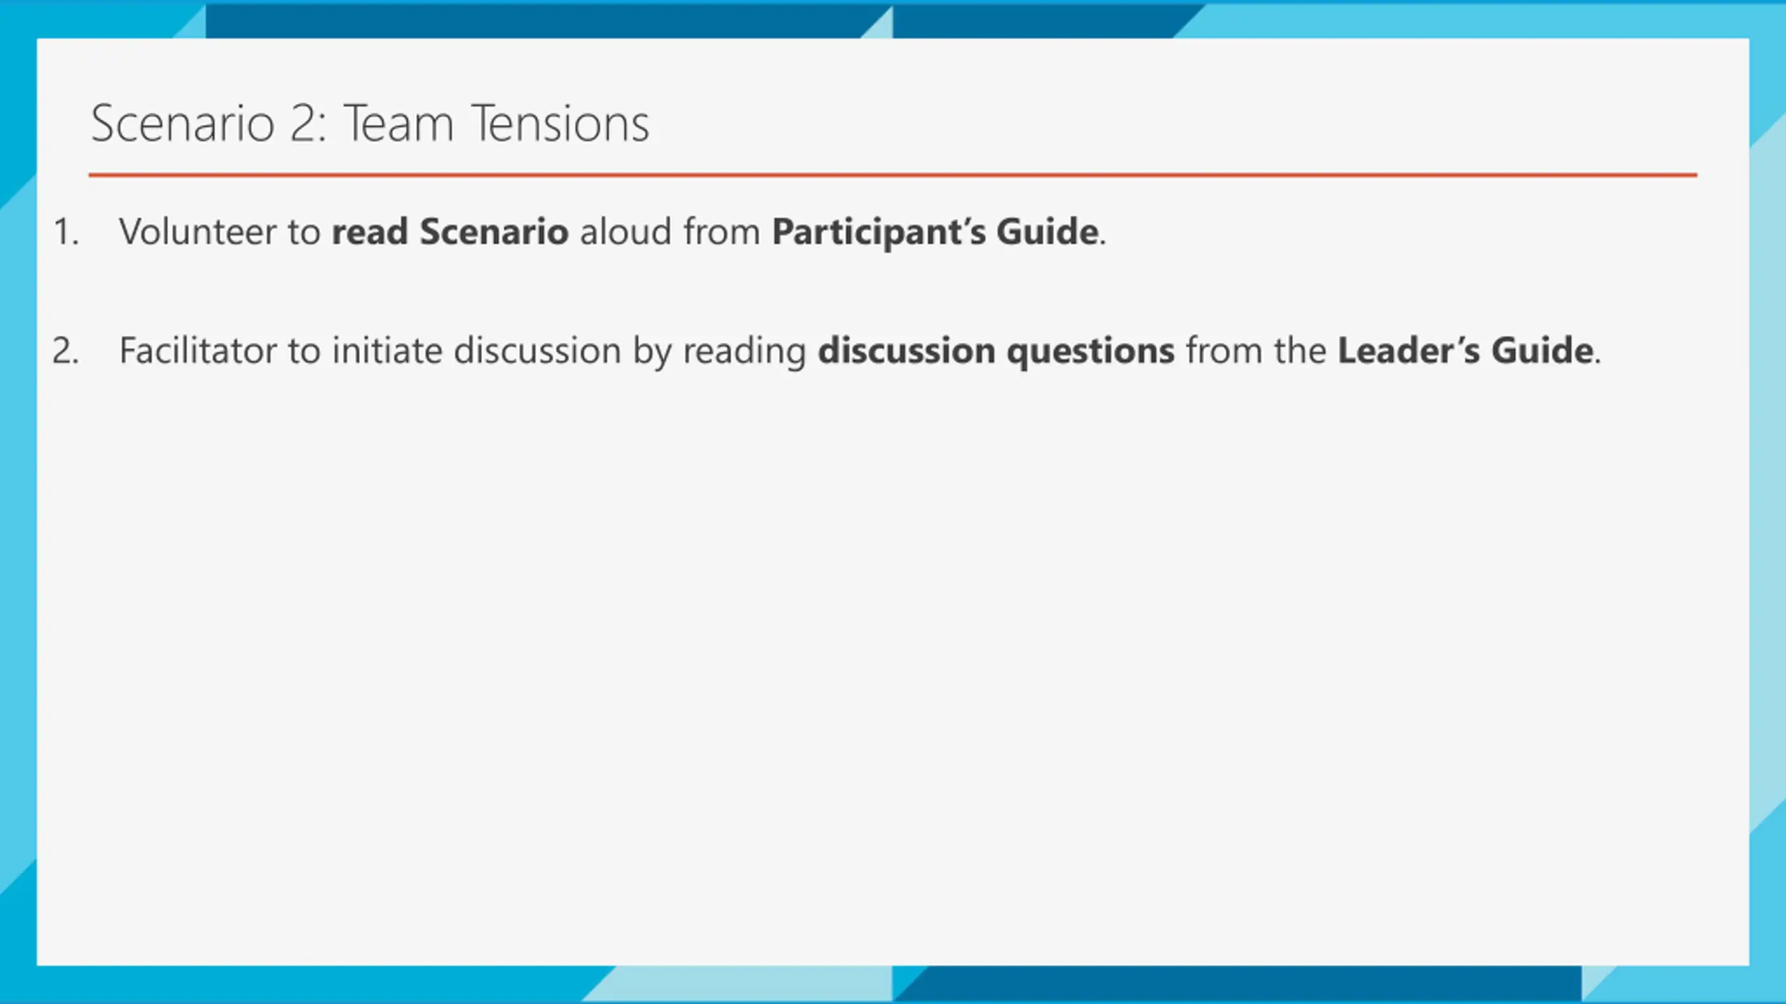Click the bold phrase 'Participant's Guide'

point(936,232)
